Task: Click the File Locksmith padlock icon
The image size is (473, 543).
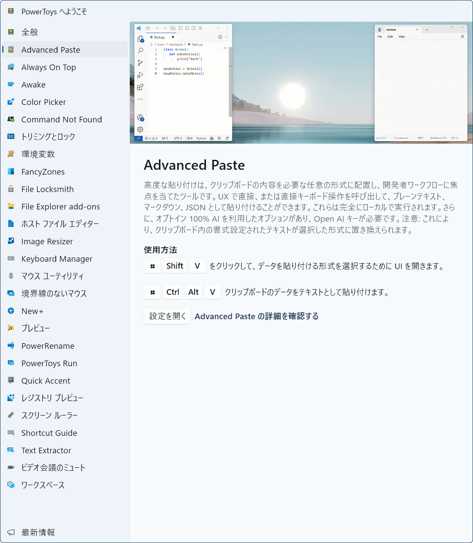Action: pyautogui.click(x=11, y=189)
